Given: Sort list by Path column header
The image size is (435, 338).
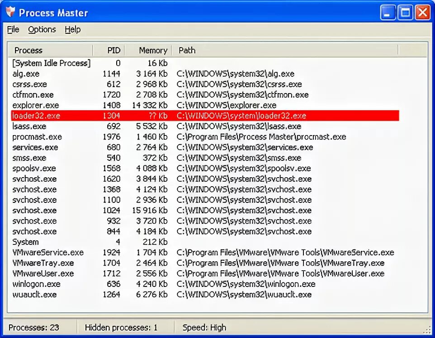Looking at the screenshot, I should tap(284, 50).
